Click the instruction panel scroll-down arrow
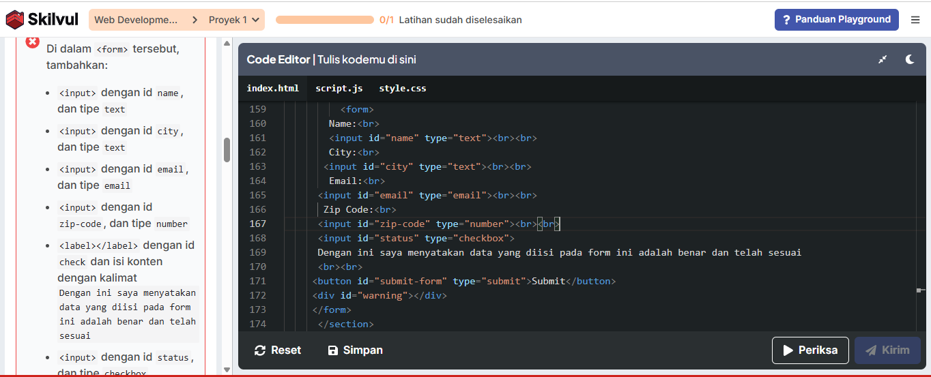 point(227,370)
